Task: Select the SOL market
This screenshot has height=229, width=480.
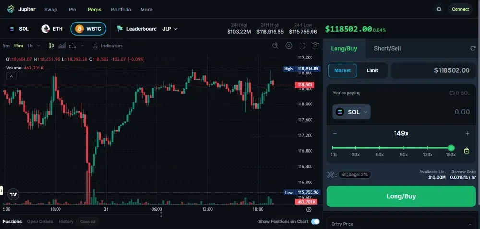Action: [x=19, y=29]
